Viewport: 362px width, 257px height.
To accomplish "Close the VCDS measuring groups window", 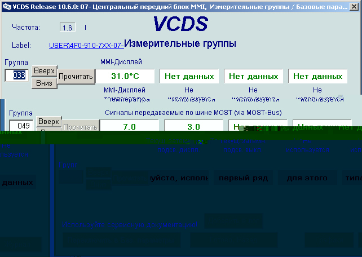I will click(354, 6).
